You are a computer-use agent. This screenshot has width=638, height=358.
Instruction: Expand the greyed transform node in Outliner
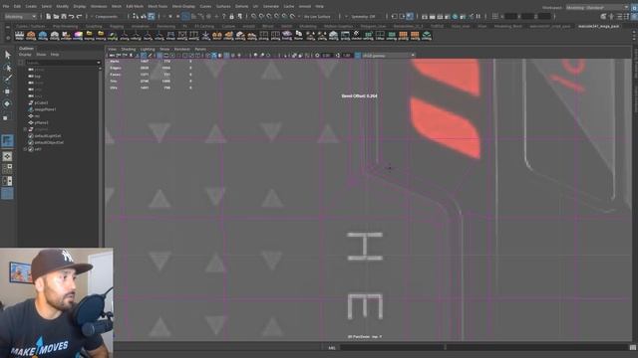click(x=26, y=129)
